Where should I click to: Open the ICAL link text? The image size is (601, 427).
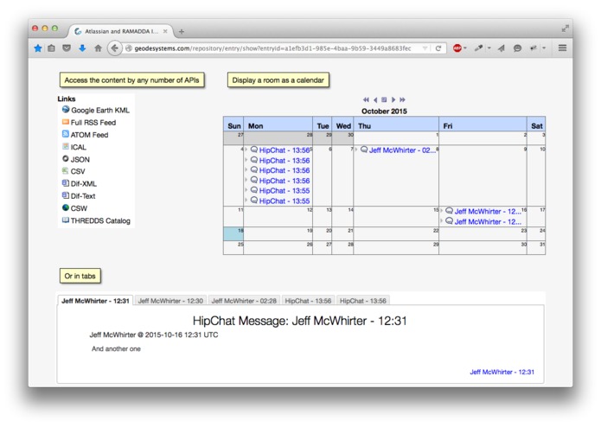click(x=78, y=147)
